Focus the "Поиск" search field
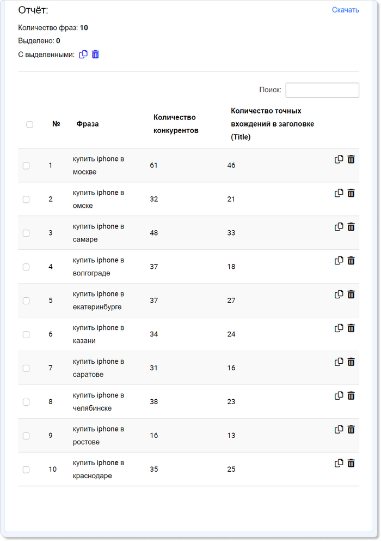The width and height of the screenshot is (381, 541). coord(322,90)
